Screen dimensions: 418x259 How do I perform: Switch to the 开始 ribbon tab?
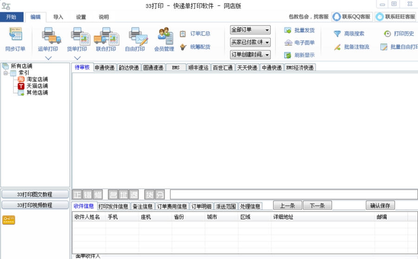(12, 17)
